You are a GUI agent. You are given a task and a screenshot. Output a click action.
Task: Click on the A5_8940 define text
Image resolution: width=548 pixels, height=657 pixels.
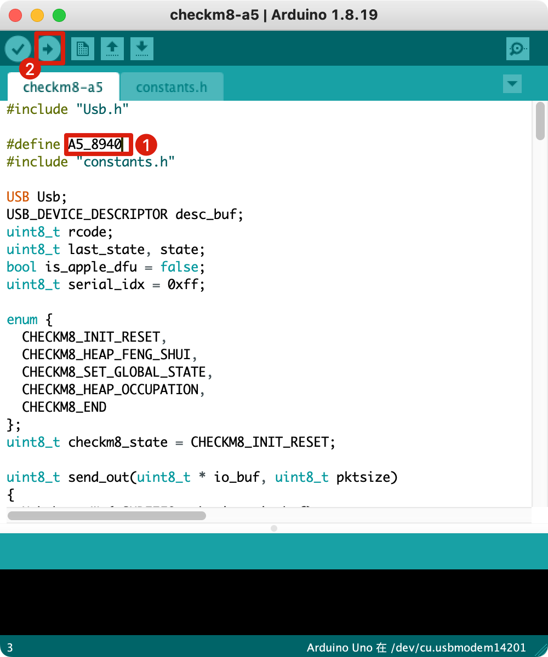[94, 145]
